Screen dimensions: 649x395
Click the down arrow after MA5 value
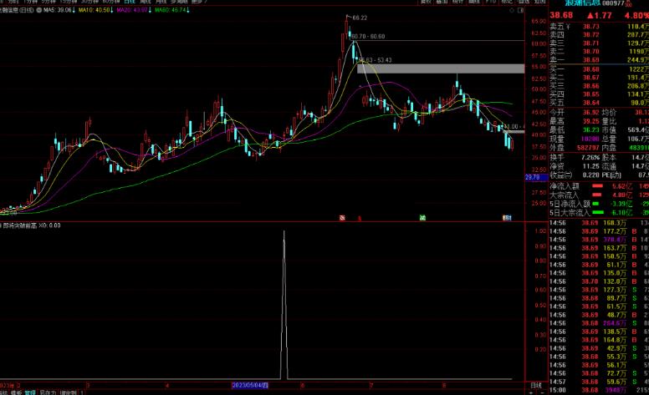pyautogui.click(x=74, y=10)
